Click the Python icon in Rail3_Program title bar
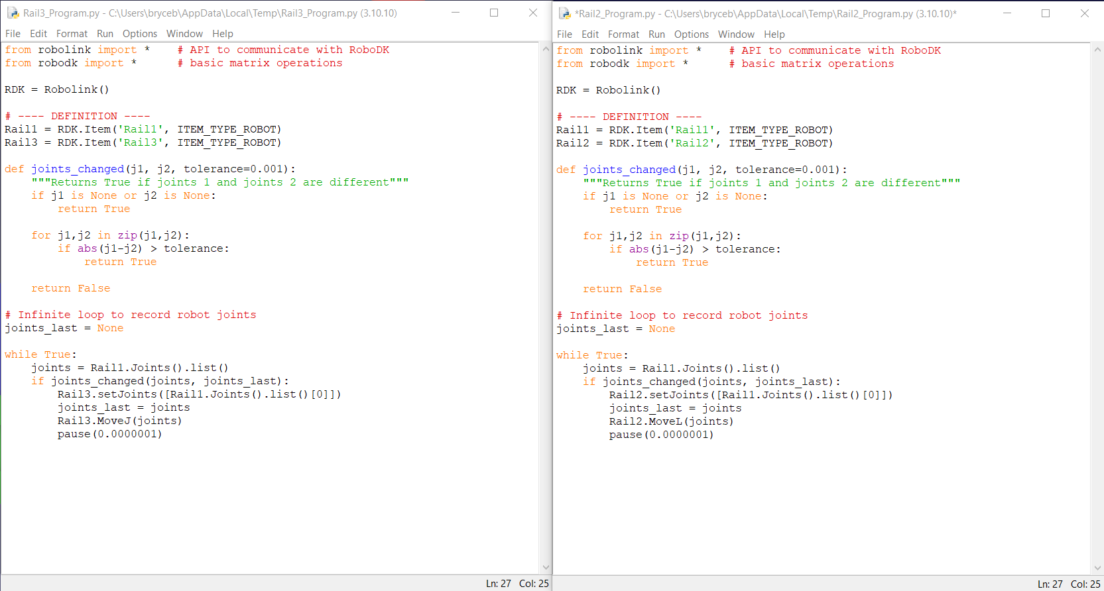This screenshot has height=591, width=1104. (x=13, y=13)
